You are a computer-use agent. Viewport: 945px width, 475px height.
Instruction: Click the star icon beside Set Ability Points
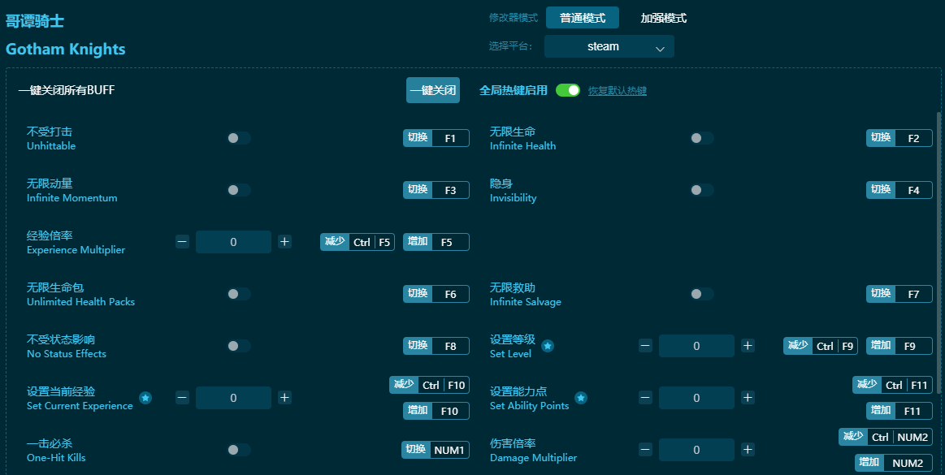pyautogui.click(x=581, y=398)
